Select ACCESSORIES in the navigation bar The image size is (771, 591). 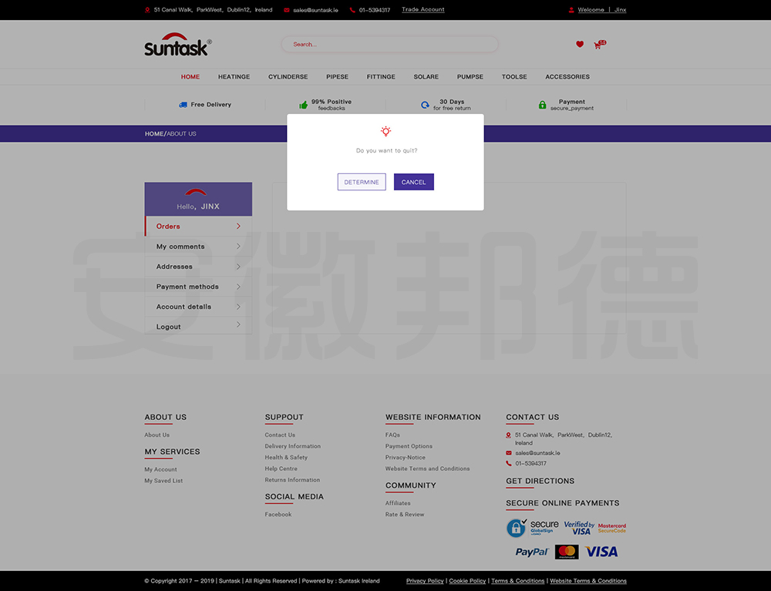tap(567, 77)
